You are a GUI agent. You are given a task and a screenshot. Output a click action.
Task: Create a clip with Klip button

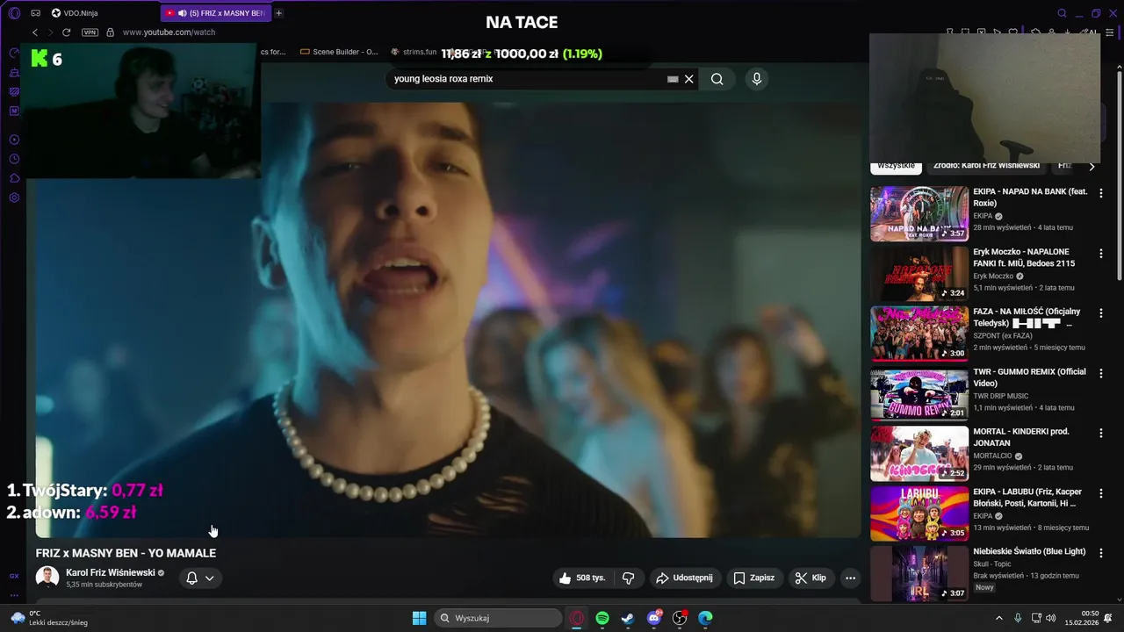point(811,578)
